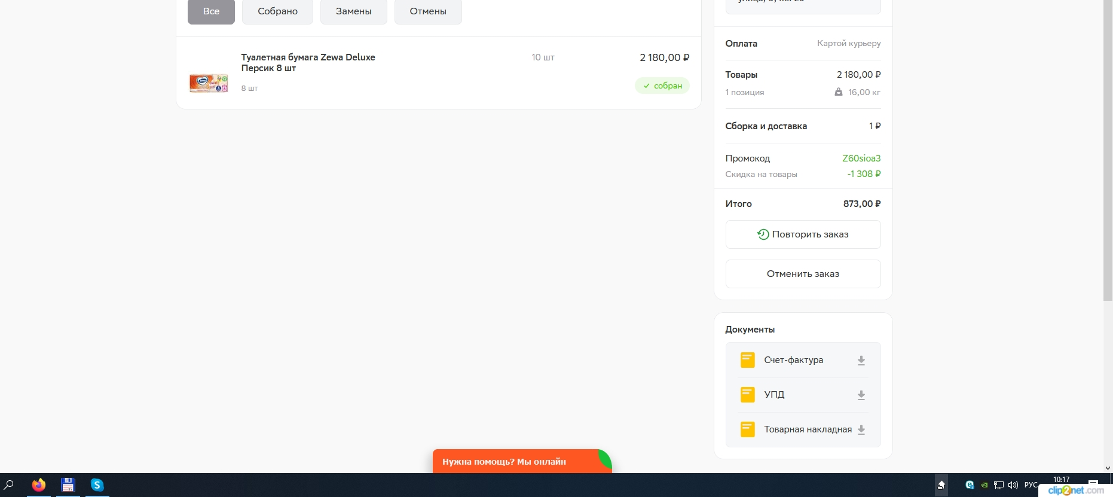This screenshot has width=1113, height=497.
Task: Open Skype from the taskbar
Action: click(x=97, y=485)
